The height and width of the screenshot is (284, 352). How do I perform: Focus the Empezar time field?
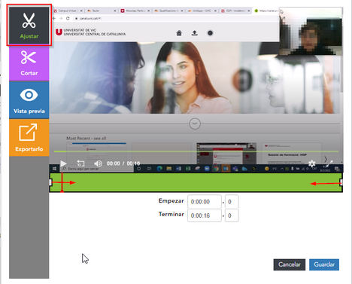click(205, 202)
